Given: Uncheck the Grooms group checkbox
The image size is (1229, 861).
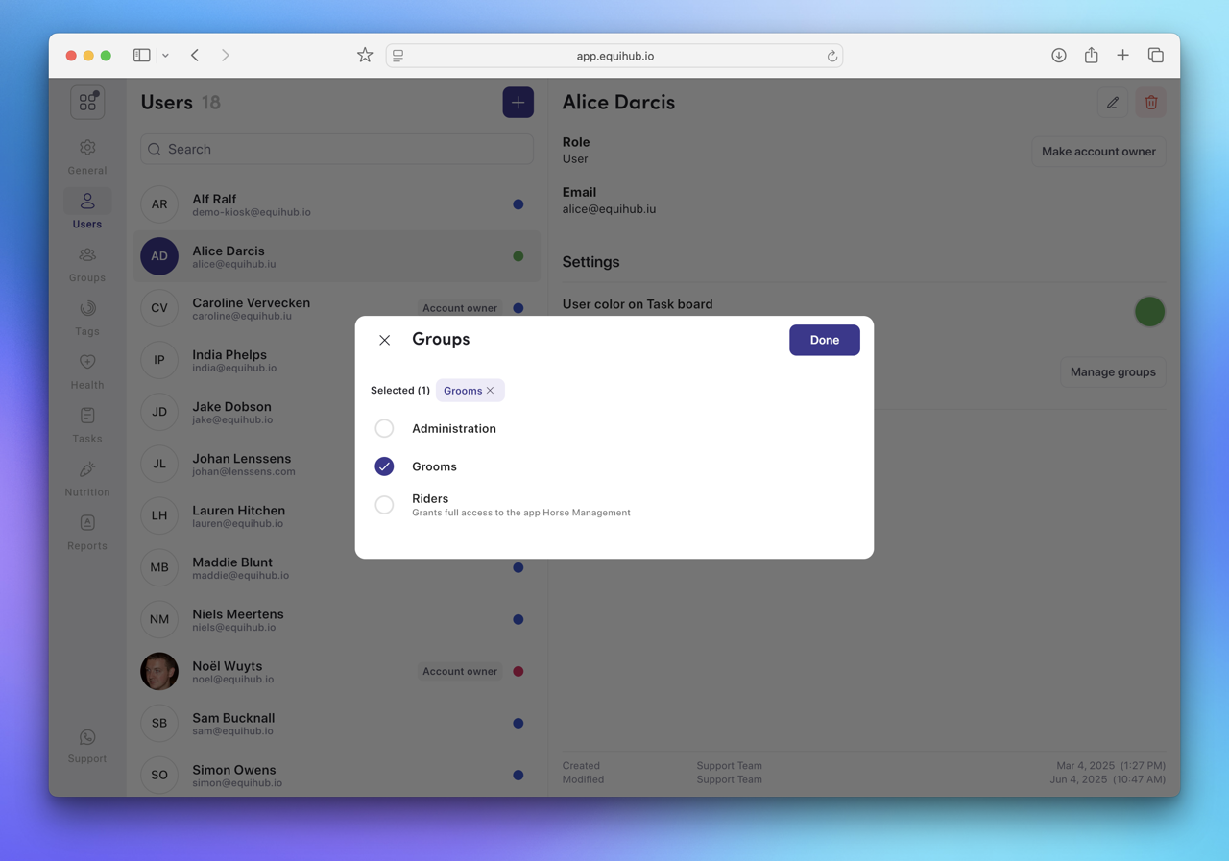Looking at the screenshot, I should coord(384,466).
